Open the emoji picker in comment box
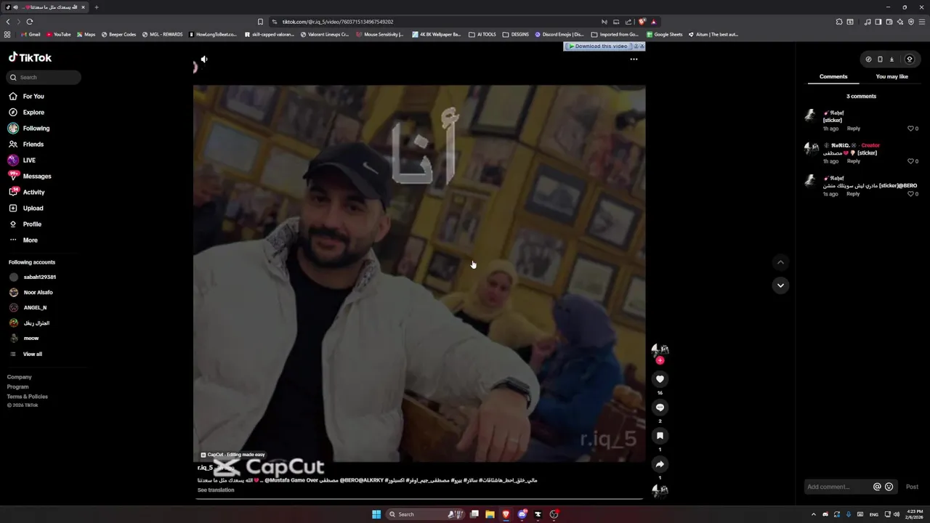 (889, 487)
